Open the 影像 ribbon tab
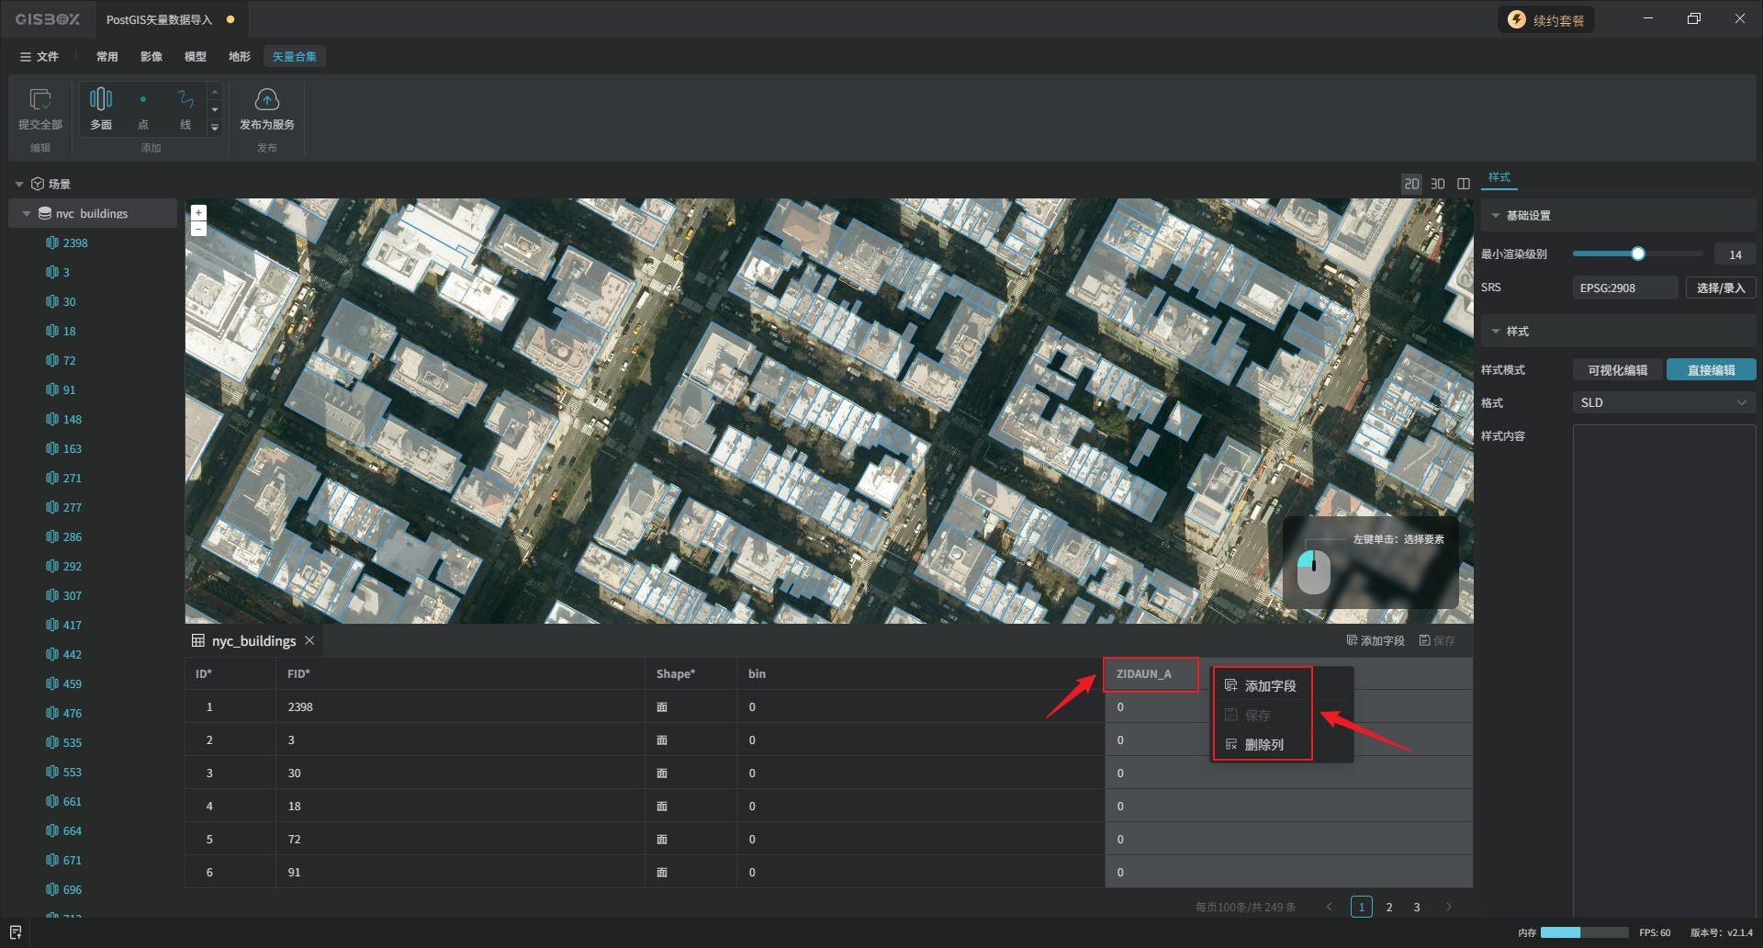The height and width of the screenshot is (948, 1763). tap(152, 57)
